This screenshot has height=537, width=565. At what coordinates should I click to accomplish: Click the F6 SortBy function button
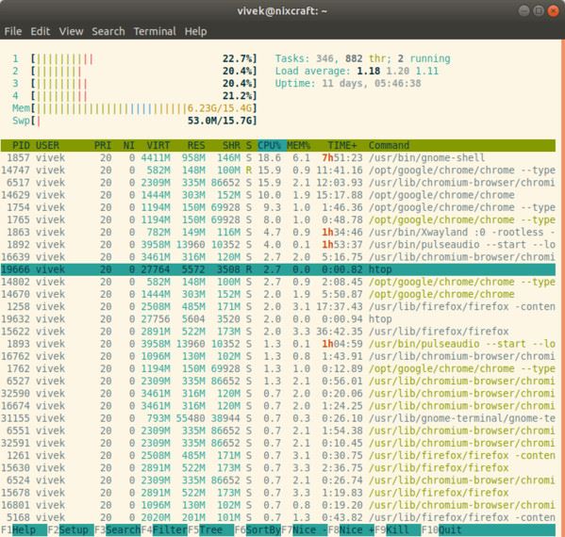258,529
